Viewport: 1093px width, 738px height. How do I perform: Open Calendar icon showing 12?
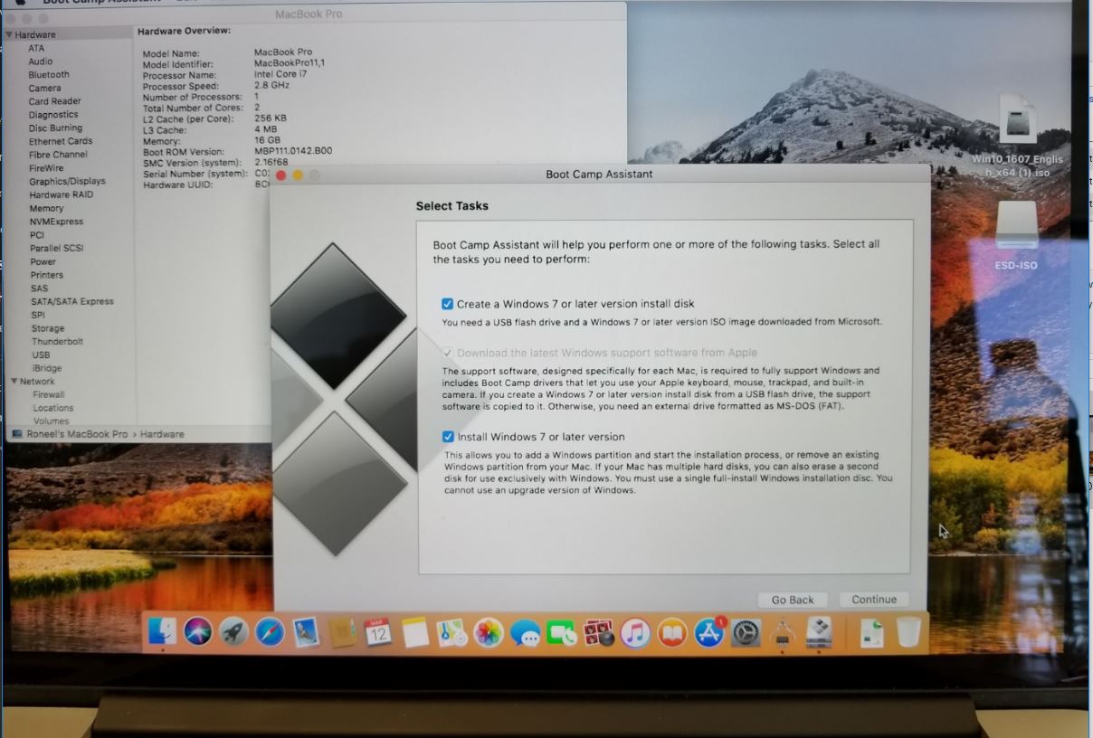(378, 632)
